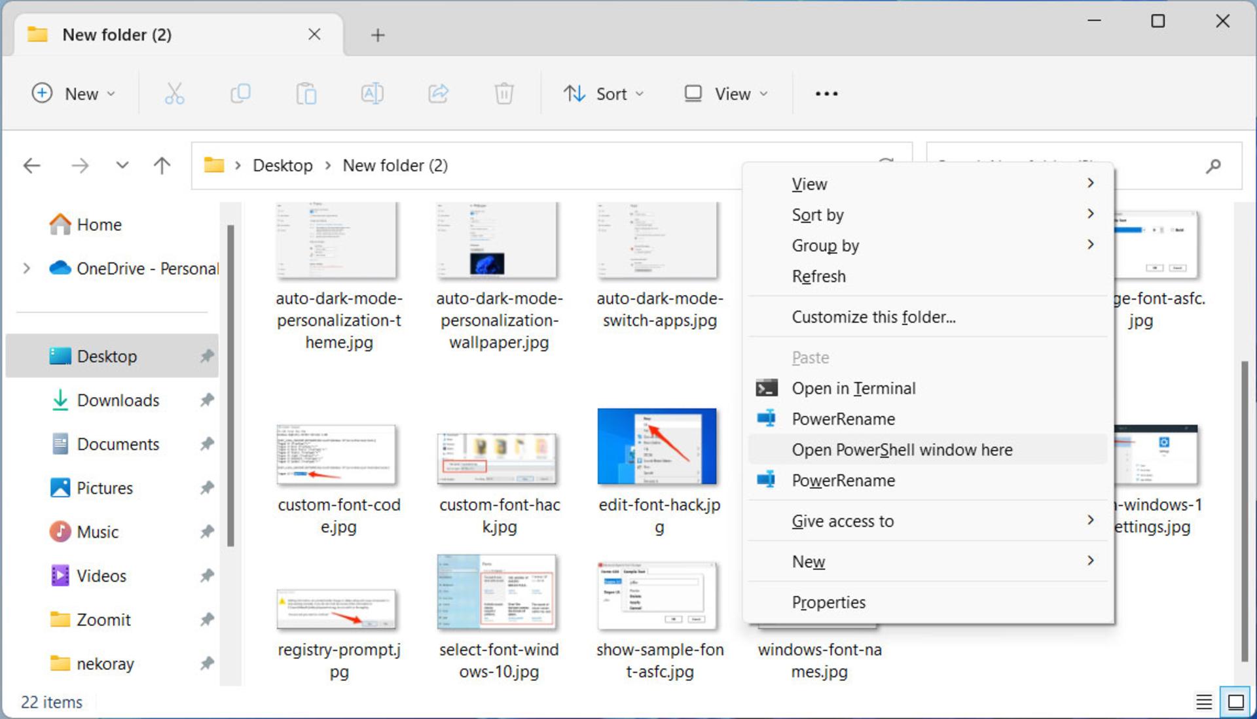This screenshot has height=719, width=1257.
Task: Open the New dropdown button
Action: [74, 94]
